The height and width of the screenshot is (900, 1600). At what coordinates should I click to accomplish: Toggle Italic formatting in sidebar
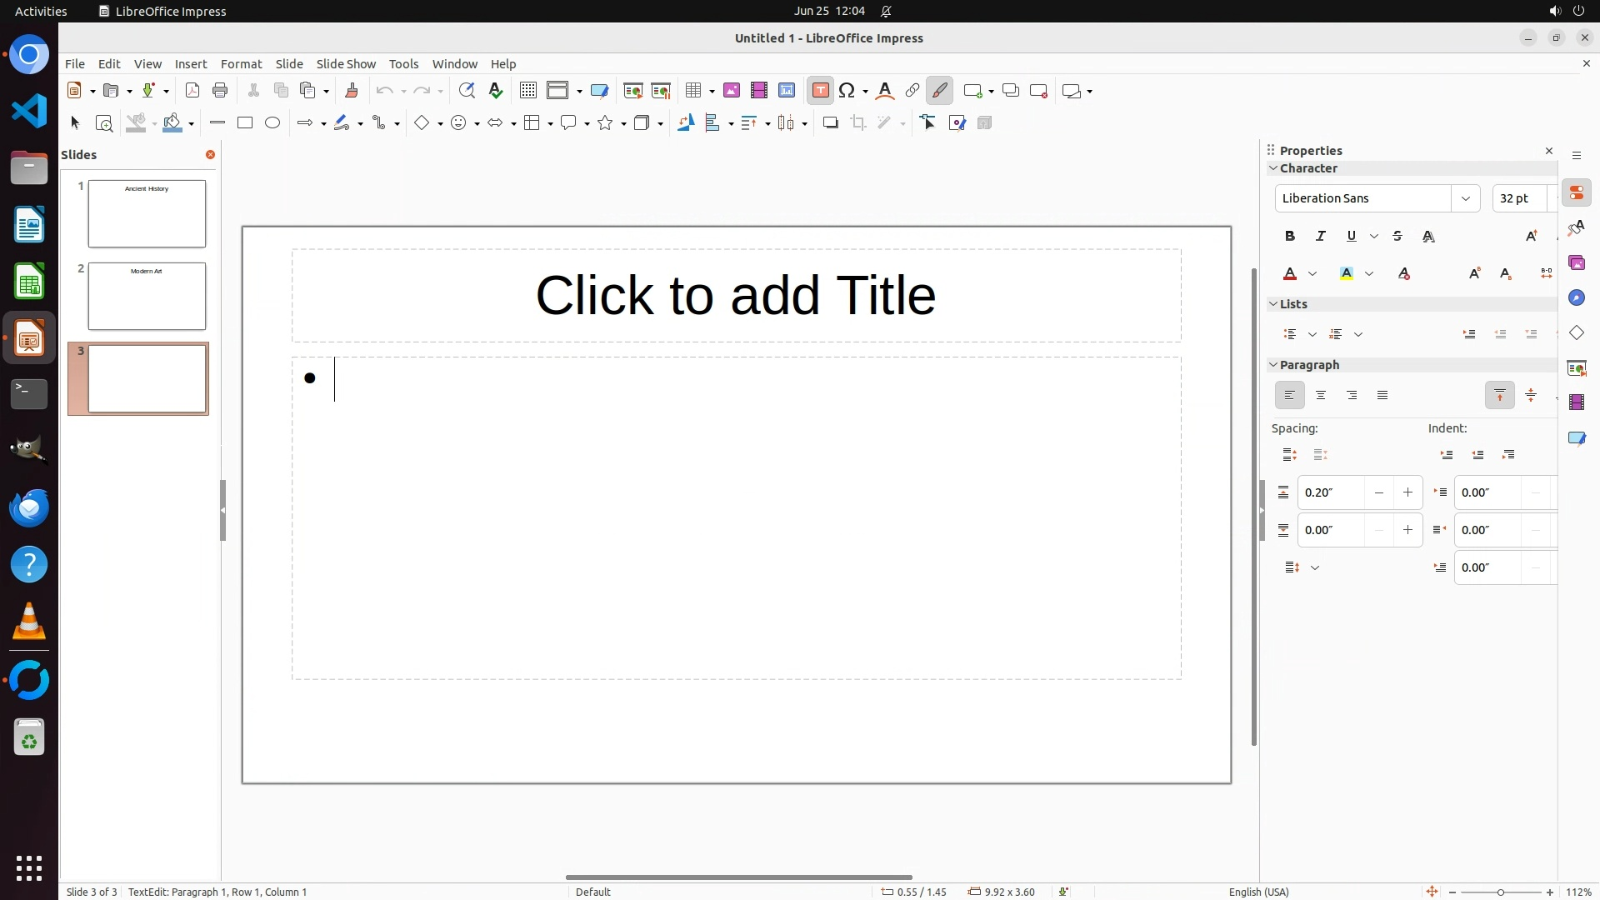click(x=1320, y=237)
